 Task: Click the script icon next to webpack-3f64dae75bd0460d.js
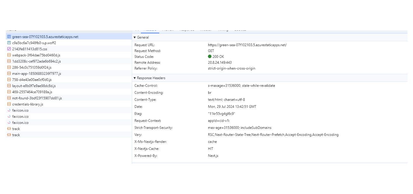coord(8,55)
